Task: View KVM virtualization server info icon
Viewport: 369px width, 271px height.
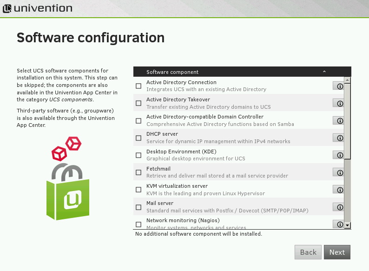Action: [338, 190]
